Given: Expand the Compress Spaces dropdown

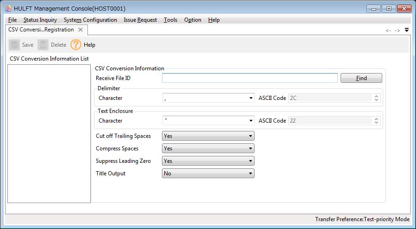Looking at the screenshot, I should point(208,149).
